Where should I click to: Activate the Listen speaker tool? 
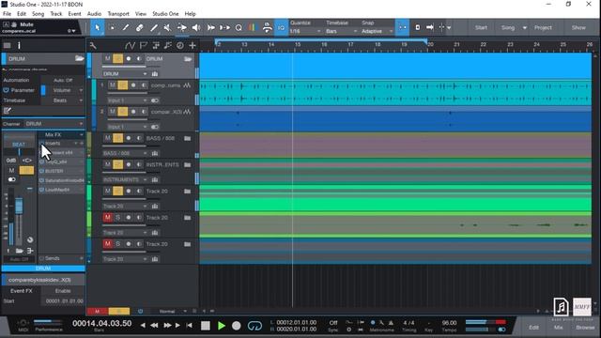pos(196,27)
